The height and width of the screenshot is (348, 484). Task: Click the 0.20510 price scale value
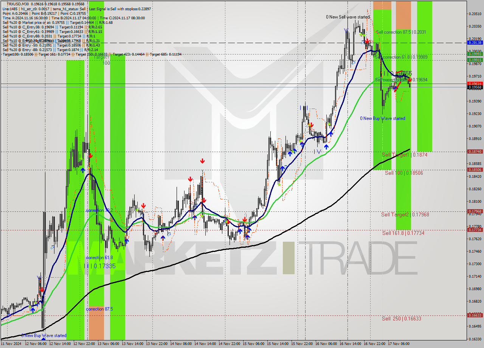click(x=475, y=14)
